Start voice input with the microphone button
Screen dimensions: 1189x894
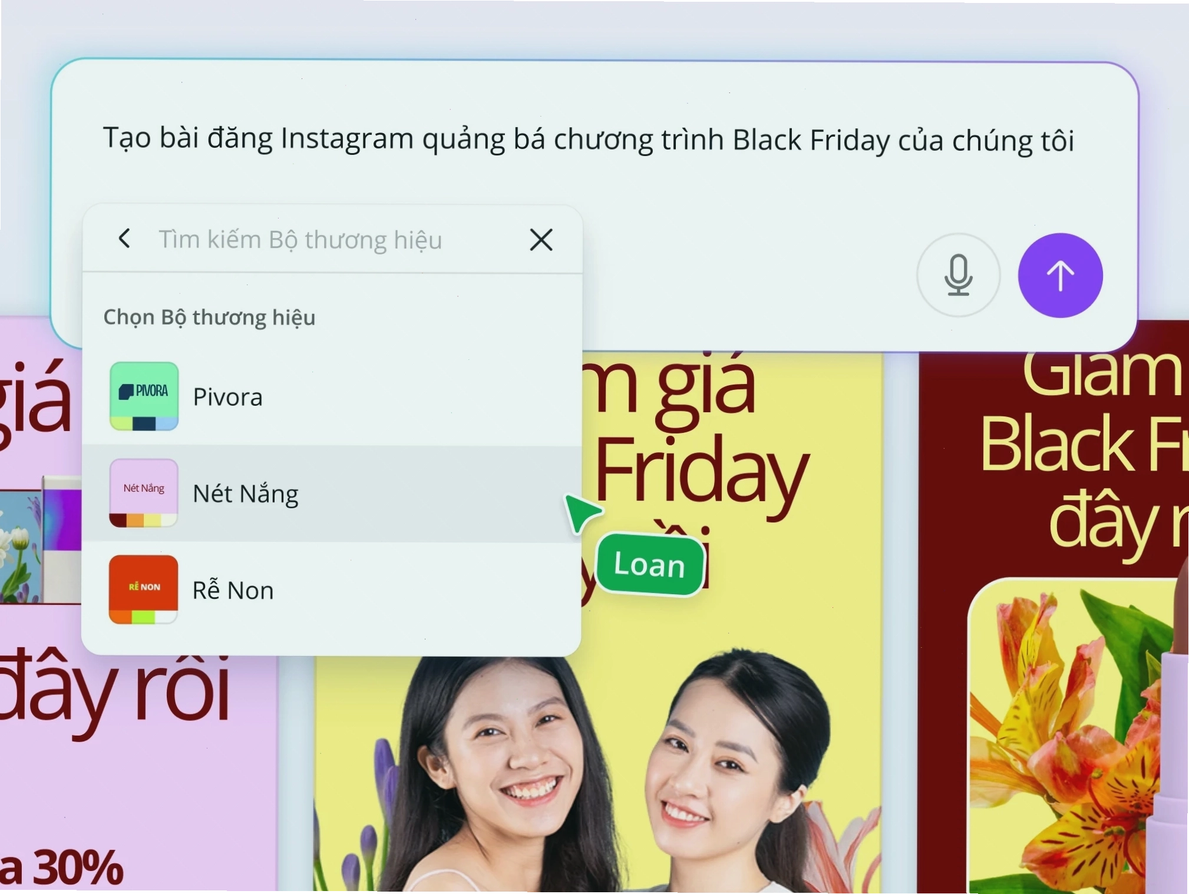click(959, 275)
